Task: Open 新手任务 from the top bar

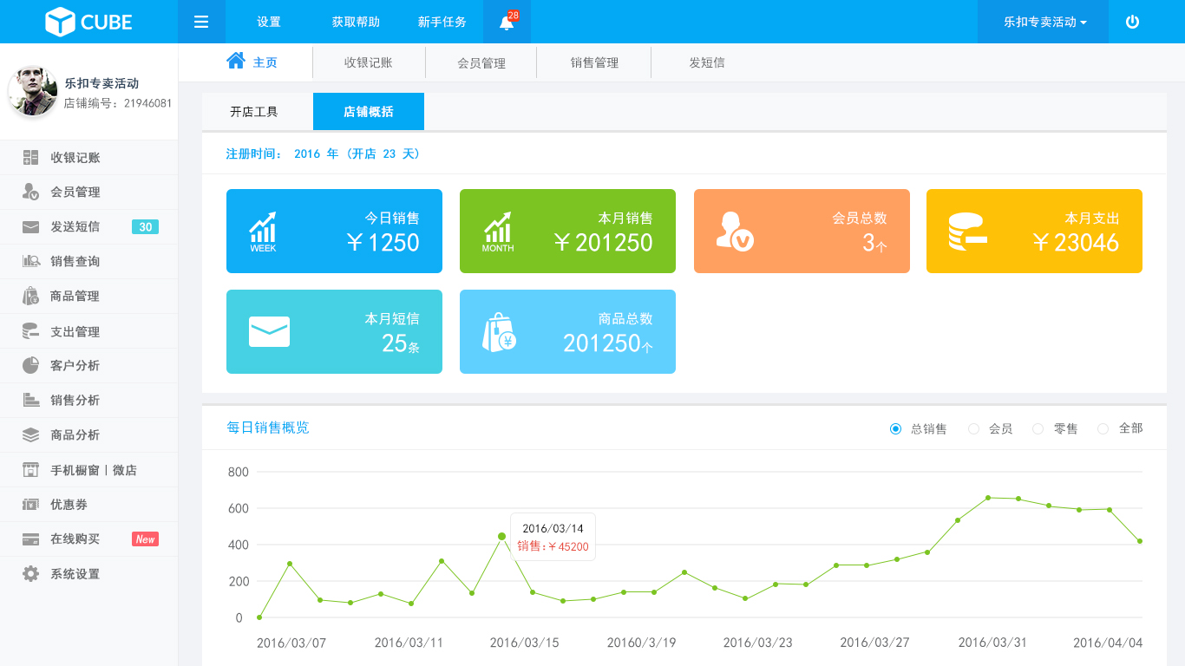Action: point(442,22)
